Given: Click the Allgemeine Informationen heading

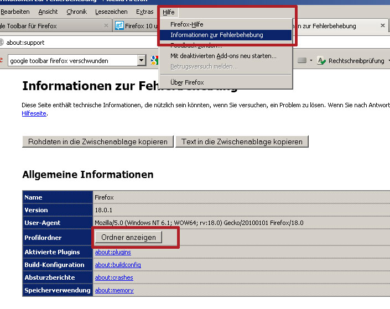Looking at the screenshot, I should pos(88,175).
